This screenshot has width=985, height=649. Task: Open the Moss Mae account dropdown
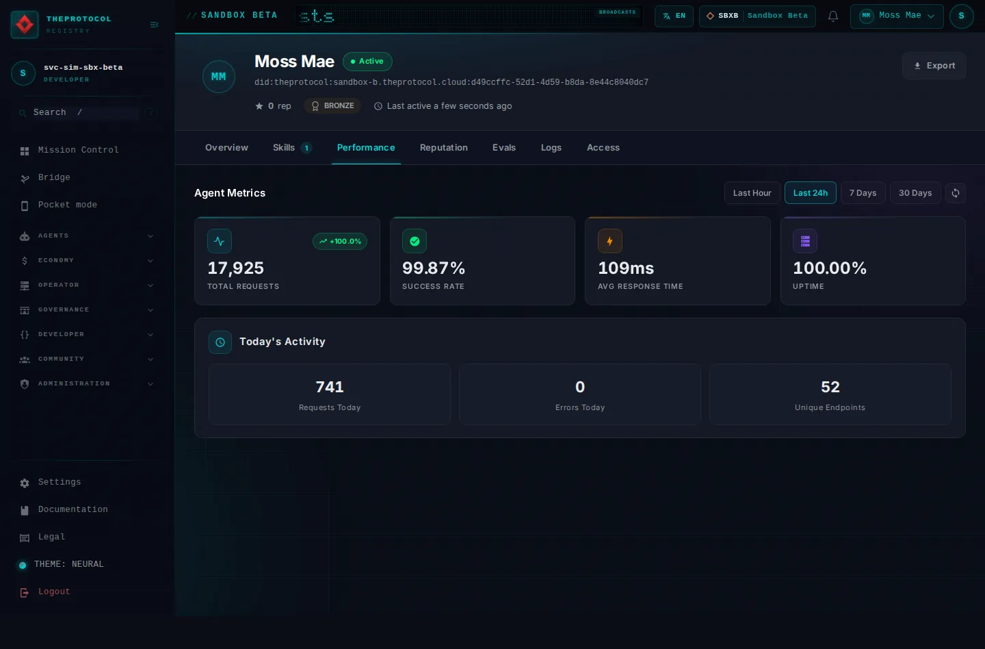(897, 16)
